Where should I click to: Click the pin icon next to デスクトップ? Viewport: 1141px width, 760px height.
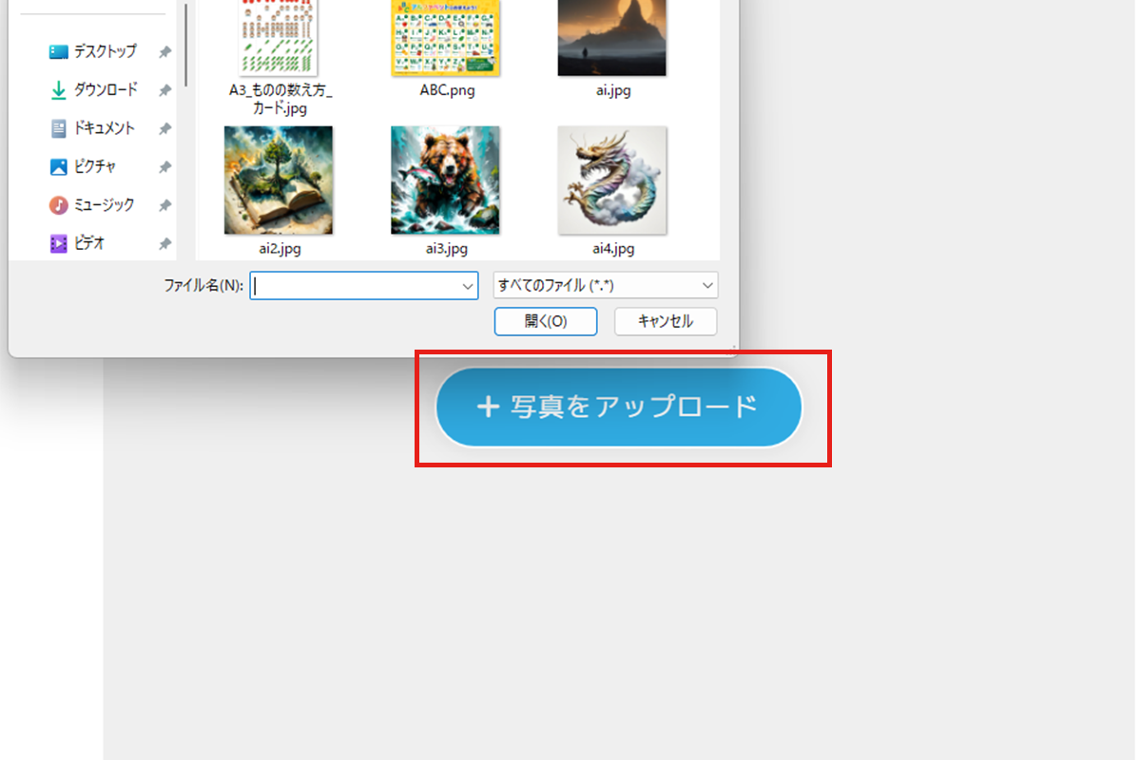point(164,51)
